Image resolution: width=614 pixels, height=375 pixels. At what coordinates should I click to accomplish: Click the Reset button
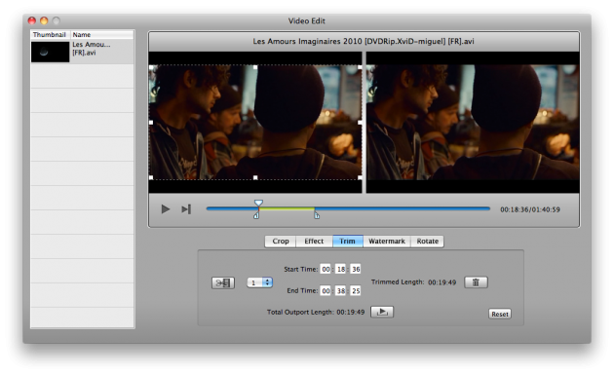[500, 314]
